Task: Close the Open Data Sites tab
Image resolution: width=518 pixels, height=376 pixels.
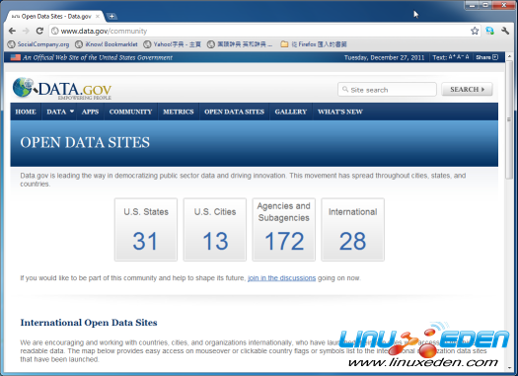Action: [x=98, y=16]
